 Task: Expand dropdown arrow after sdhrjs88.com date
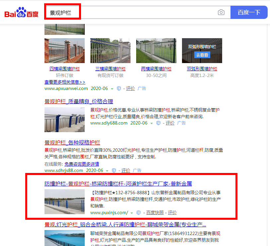107,171
